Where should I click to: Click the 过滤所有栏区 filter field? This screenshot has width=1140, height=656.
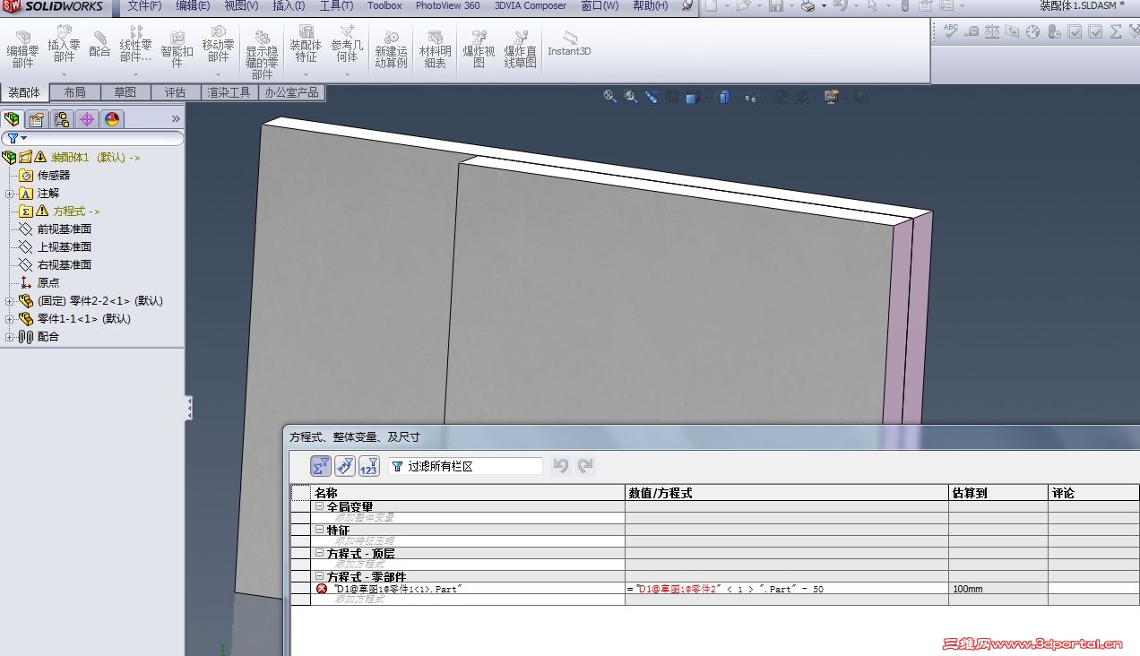coord(465,466)
